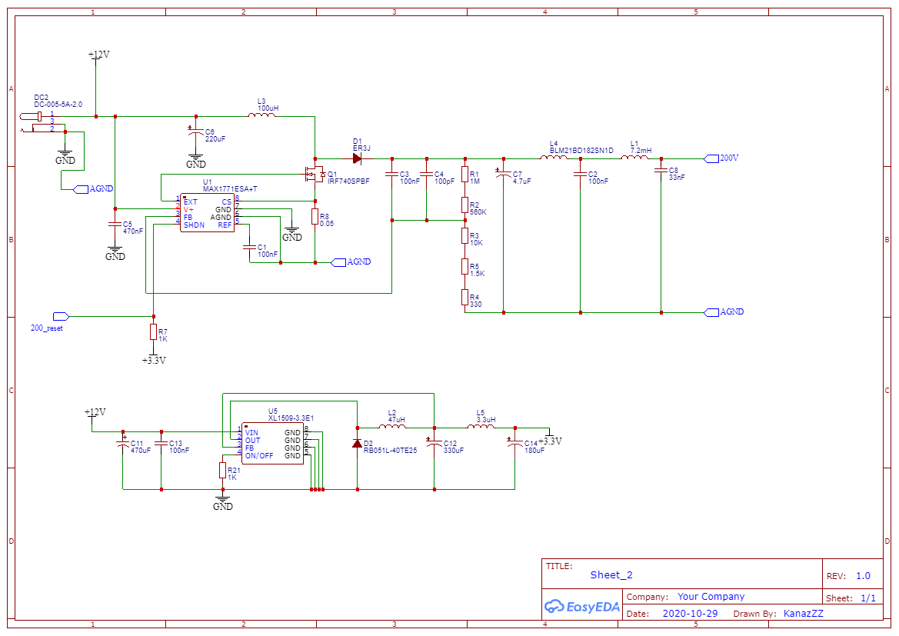Click the 200_reset net port
Viewport: 899px width, 636px height.
tap(61, 317)
